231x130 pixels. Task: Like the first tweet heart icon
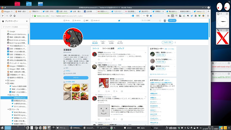pos(114,60)
